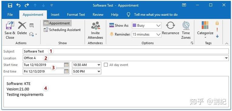
Task: Open the Recurrence settings
Action: 170,25
